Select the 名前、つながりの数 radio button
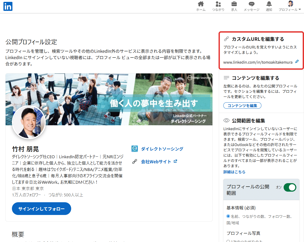The height and width of the screenshot is (242, 304). (228, 216)
